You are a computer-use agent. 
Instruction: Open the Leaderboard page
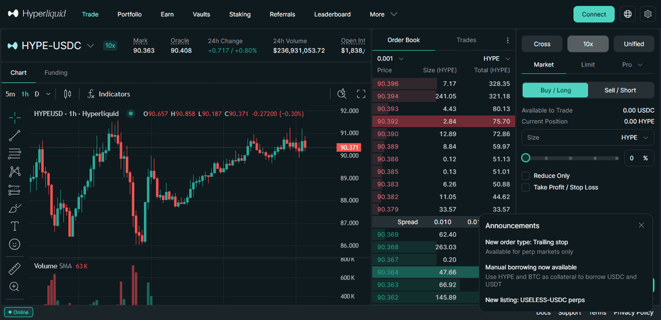pyautogui.click(x=332, y=14)
